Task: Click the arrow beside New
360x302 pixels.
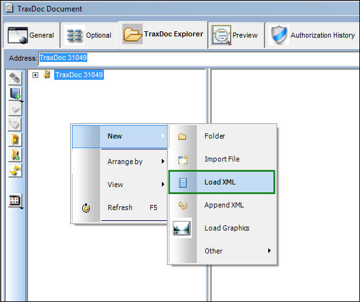Action: coord(162,136)
